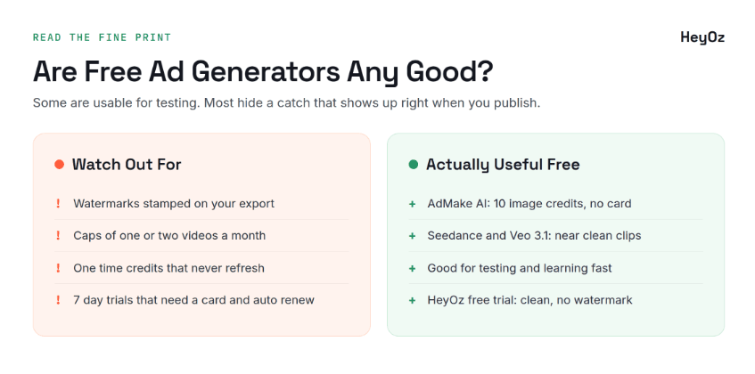This screenshot has width=755, height=374.
Task: Click the orange dot beside Watch Out For
Action: (59, 165)
